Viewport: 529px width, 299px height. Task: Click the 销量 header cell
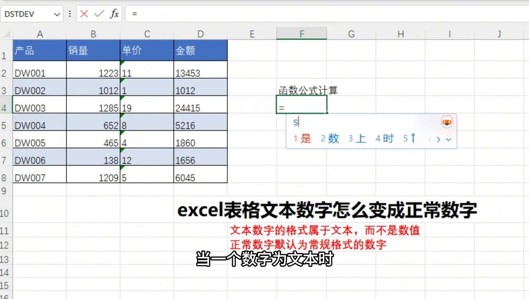point(93,50)
